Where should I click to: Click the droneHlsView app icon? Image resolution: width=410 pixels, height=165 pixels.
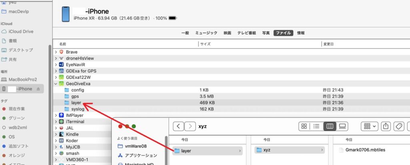click(61, 58)
